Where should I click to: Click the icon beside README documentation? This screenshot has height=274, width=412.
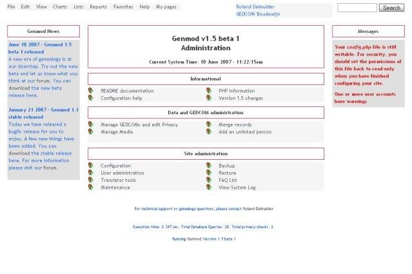pos(91,91)
